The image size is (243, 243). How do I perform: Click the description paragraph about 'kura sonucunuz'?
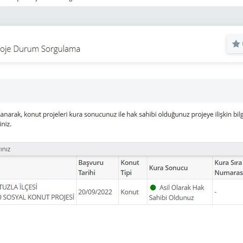(x=121, y=119)
